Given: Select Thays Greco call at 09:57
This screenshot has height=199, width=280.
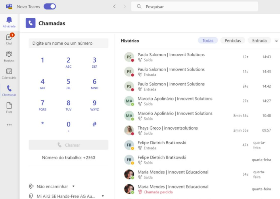Looking at the screenshot, I should [198, 130].
